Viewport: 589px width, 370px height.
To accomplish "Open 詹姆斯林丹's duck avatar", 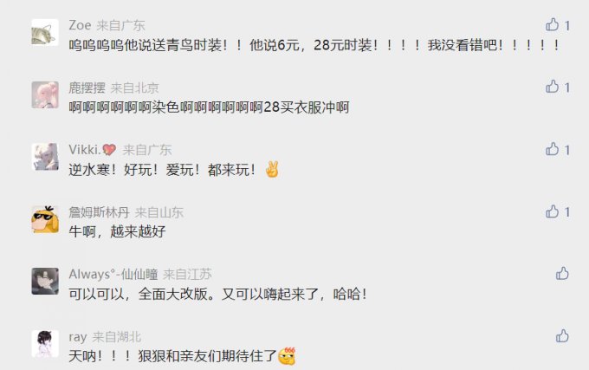I will point(45,219).
